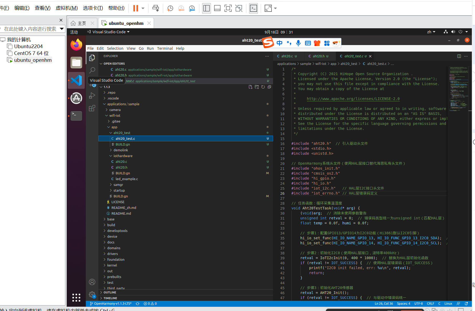The width and height of the screenshot is (475, 311).
Task: Open the 虚拟机(M) menu in VMware
Action: pyautogui.click(x=67, y=8)
